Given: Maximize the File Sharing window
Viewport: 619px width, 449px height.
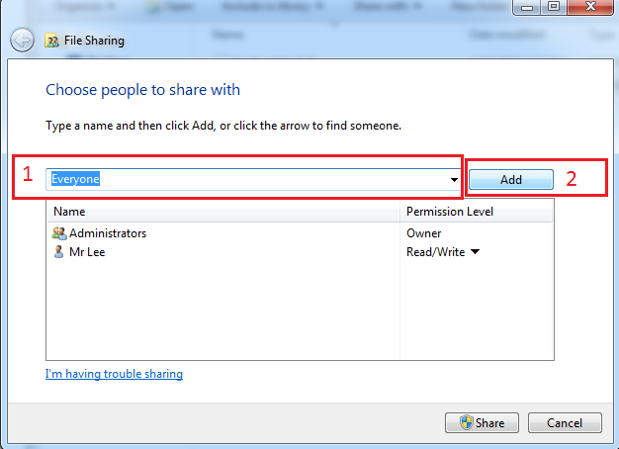Looking at the screenshot, I should (x=552, y=7).
